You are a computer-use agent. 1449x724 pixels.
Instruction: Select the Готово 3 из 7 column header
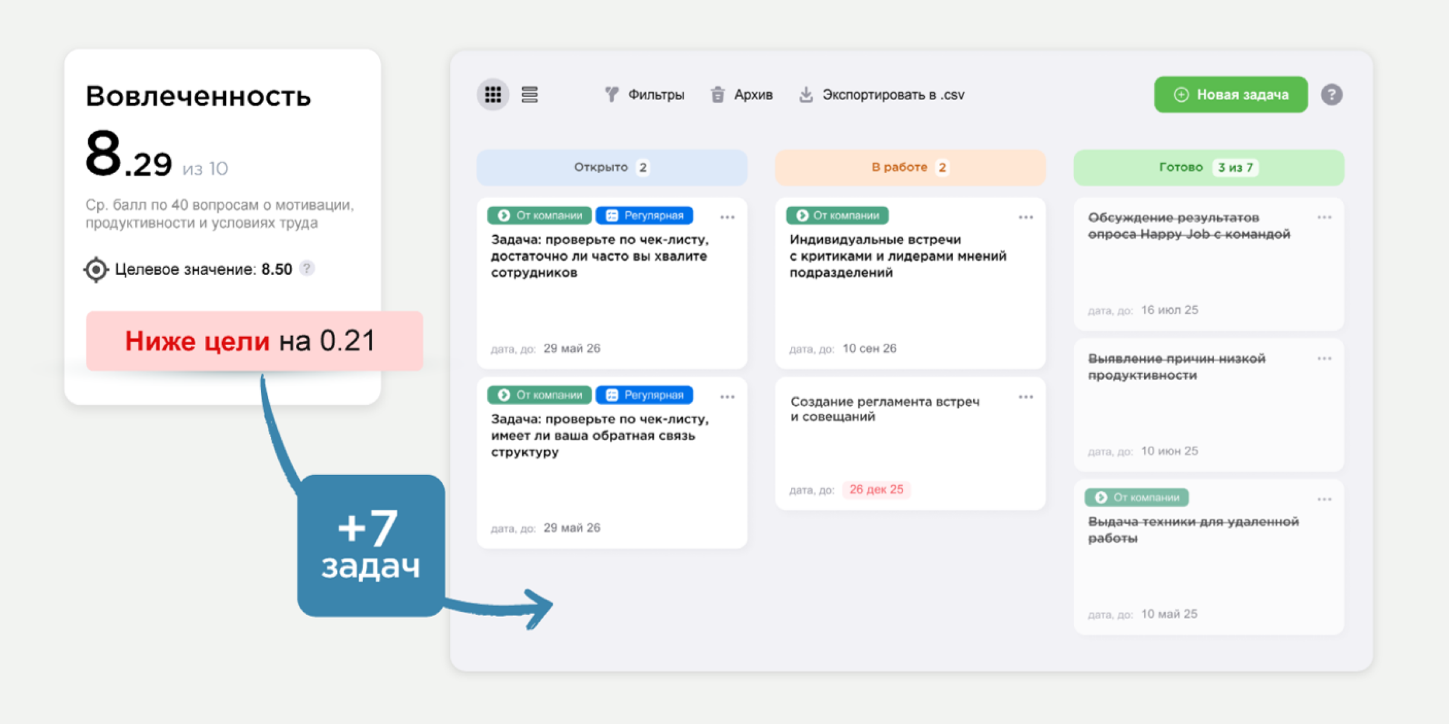coord(1209,167)
